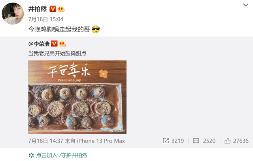Click 李荣浩's V verified badge
The width and height of the screenshot is (253, 161).
click(x=54, y=44)
